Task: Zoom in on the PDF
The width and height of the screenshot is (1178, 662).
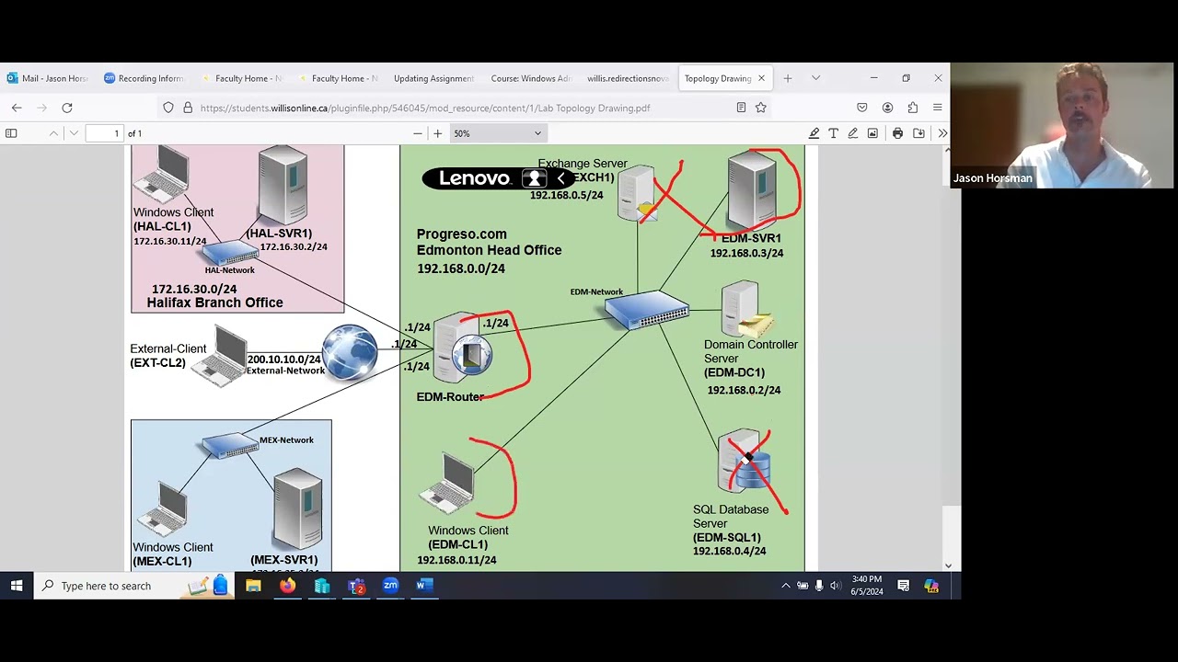Action: point(437,133)
